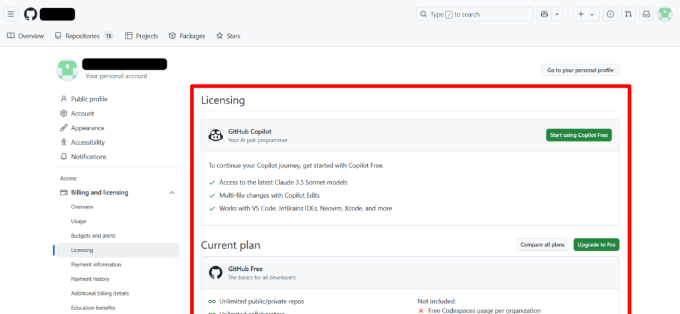Click the GitHub Free plan Octocat icon
680x314 pixels.
[216, 272]
